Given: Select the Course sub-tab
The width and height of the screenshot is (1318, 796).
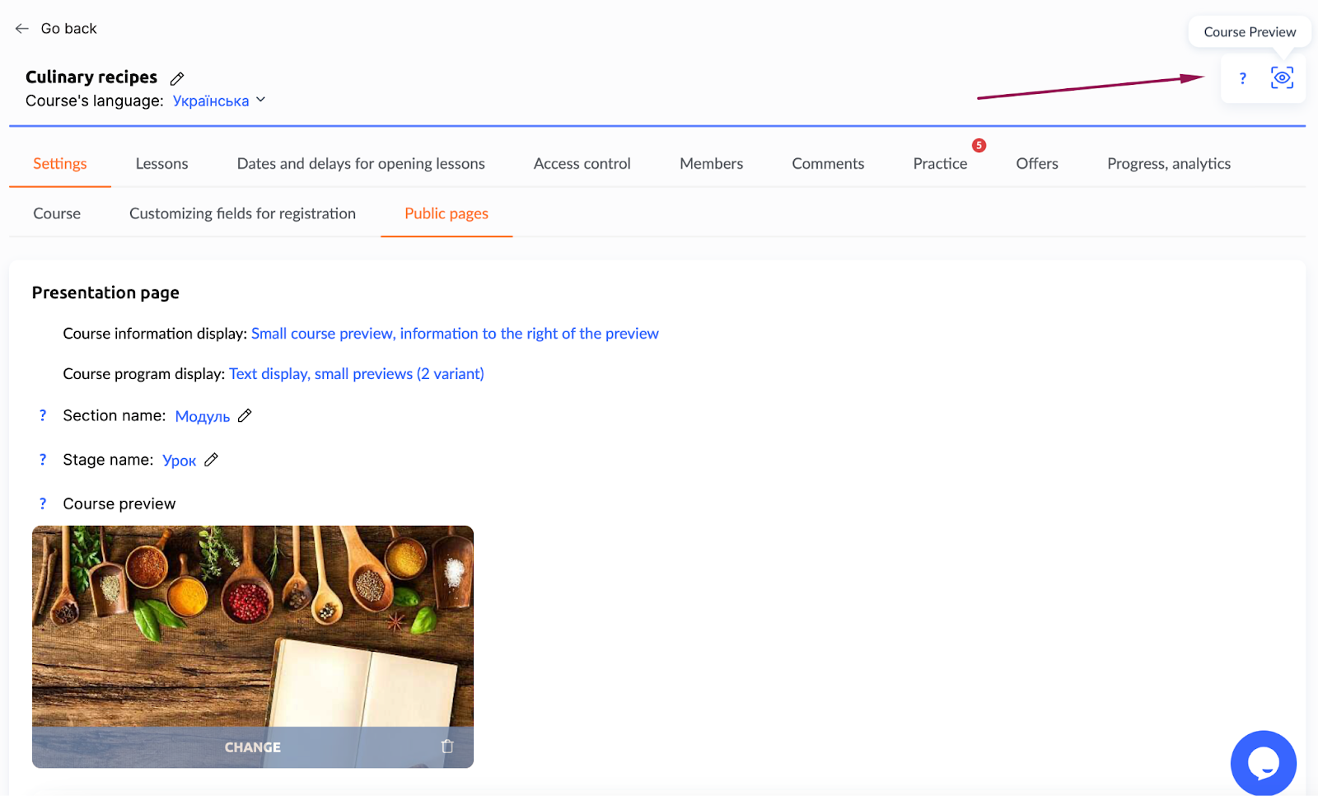Looking at the screenshot, I should coord(57,213).
